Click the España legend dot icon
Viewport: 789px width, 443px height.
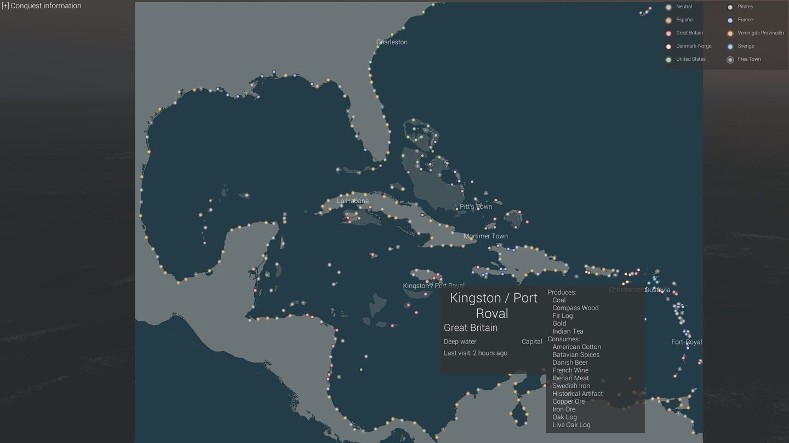click(x=668, y=20)
